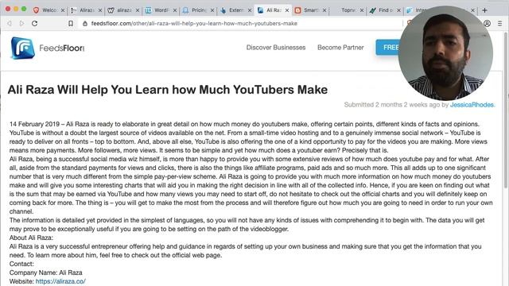Go back with the browser back arrow

pos(10,23)
